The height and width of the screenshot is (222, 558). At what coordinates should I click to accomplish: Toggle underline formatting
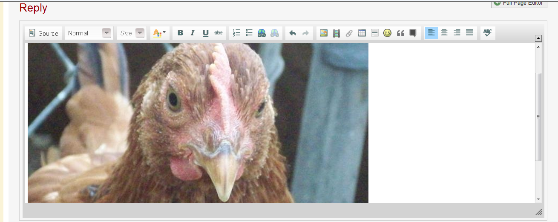205,33
